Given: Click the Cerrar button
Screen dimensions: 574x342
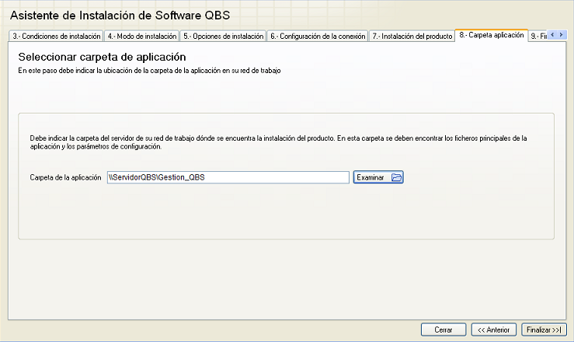Looking at the screenshot, I should [x=444, y=330].
